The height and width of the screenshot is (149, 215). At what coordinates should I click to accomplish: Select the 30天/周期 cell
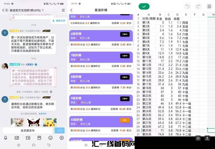tap(149, 19)
